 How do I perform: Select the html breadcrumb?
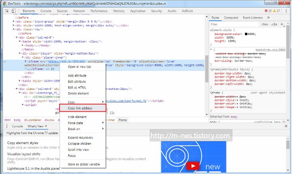7,120
